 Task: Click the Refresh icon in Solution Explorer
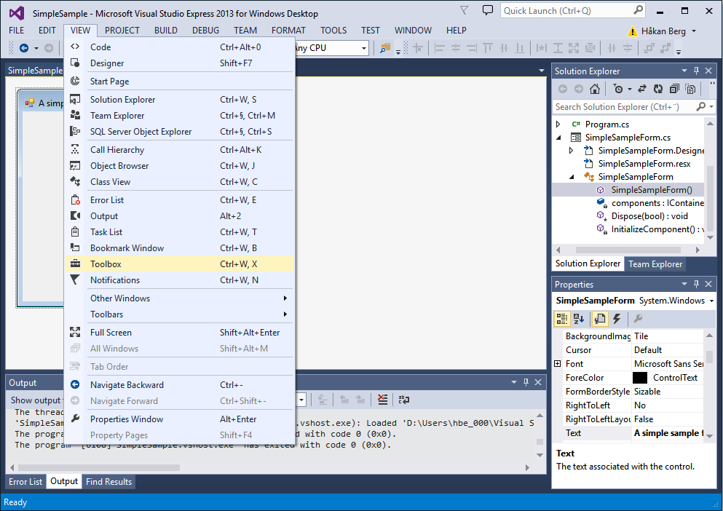[x=658, y=89]
